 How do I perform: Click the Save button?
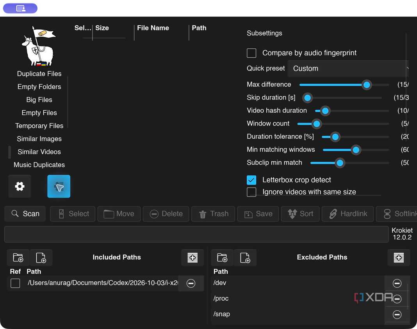tap(258, 214)
